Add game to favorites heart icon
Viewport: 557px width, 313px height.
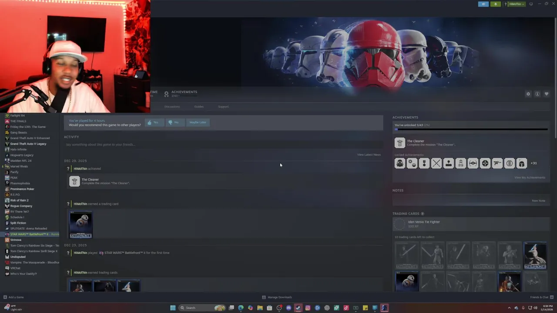pyautogui.click(x=547, y=94)
